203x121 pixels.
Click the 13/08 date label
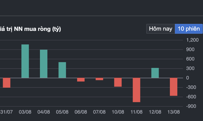(174, 112)
